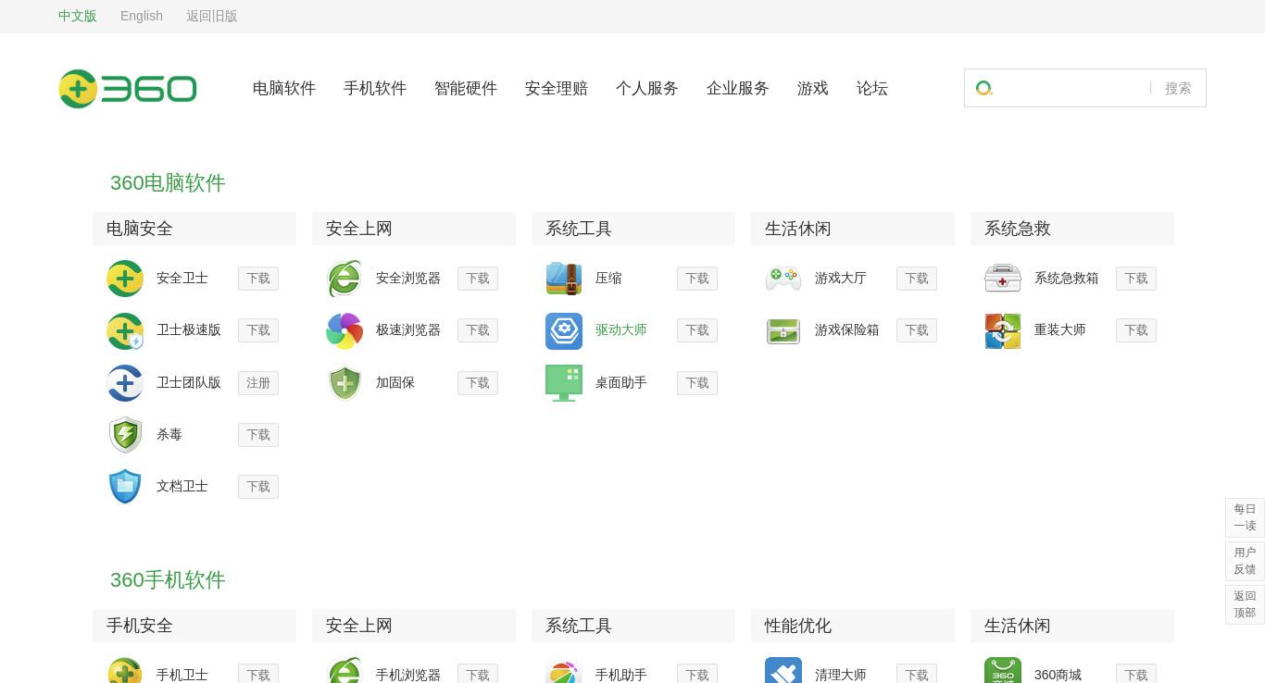Click the 360手机软件 heading
Viewport: 1265px width, 683px height.
tap(168, 580)
